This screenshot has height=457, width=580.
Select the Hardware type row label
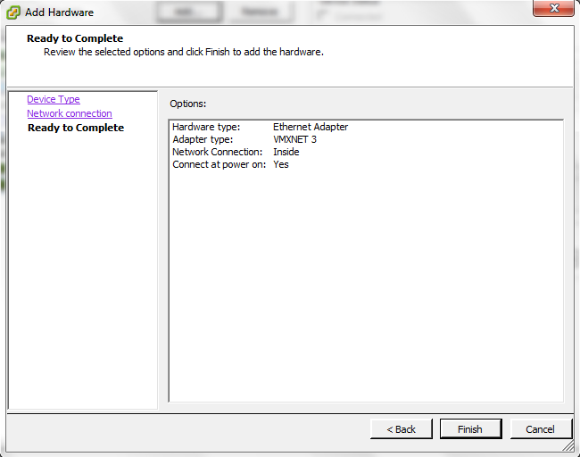(x=206, y=127)
